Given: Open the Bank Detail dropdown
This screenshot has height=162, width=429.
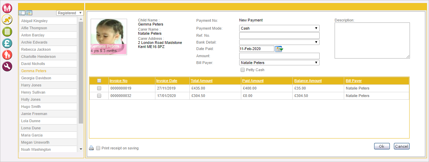Looking at the screenshot, I should click(279, 42).
